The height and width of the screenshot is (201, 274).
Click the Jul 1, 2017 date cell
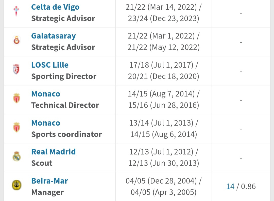click(164, 71)
